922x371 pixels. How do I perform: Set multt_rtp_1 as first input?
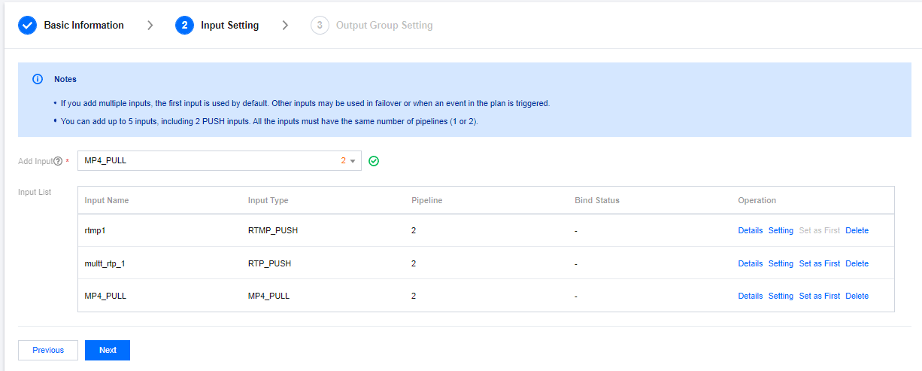coord(819,264)
